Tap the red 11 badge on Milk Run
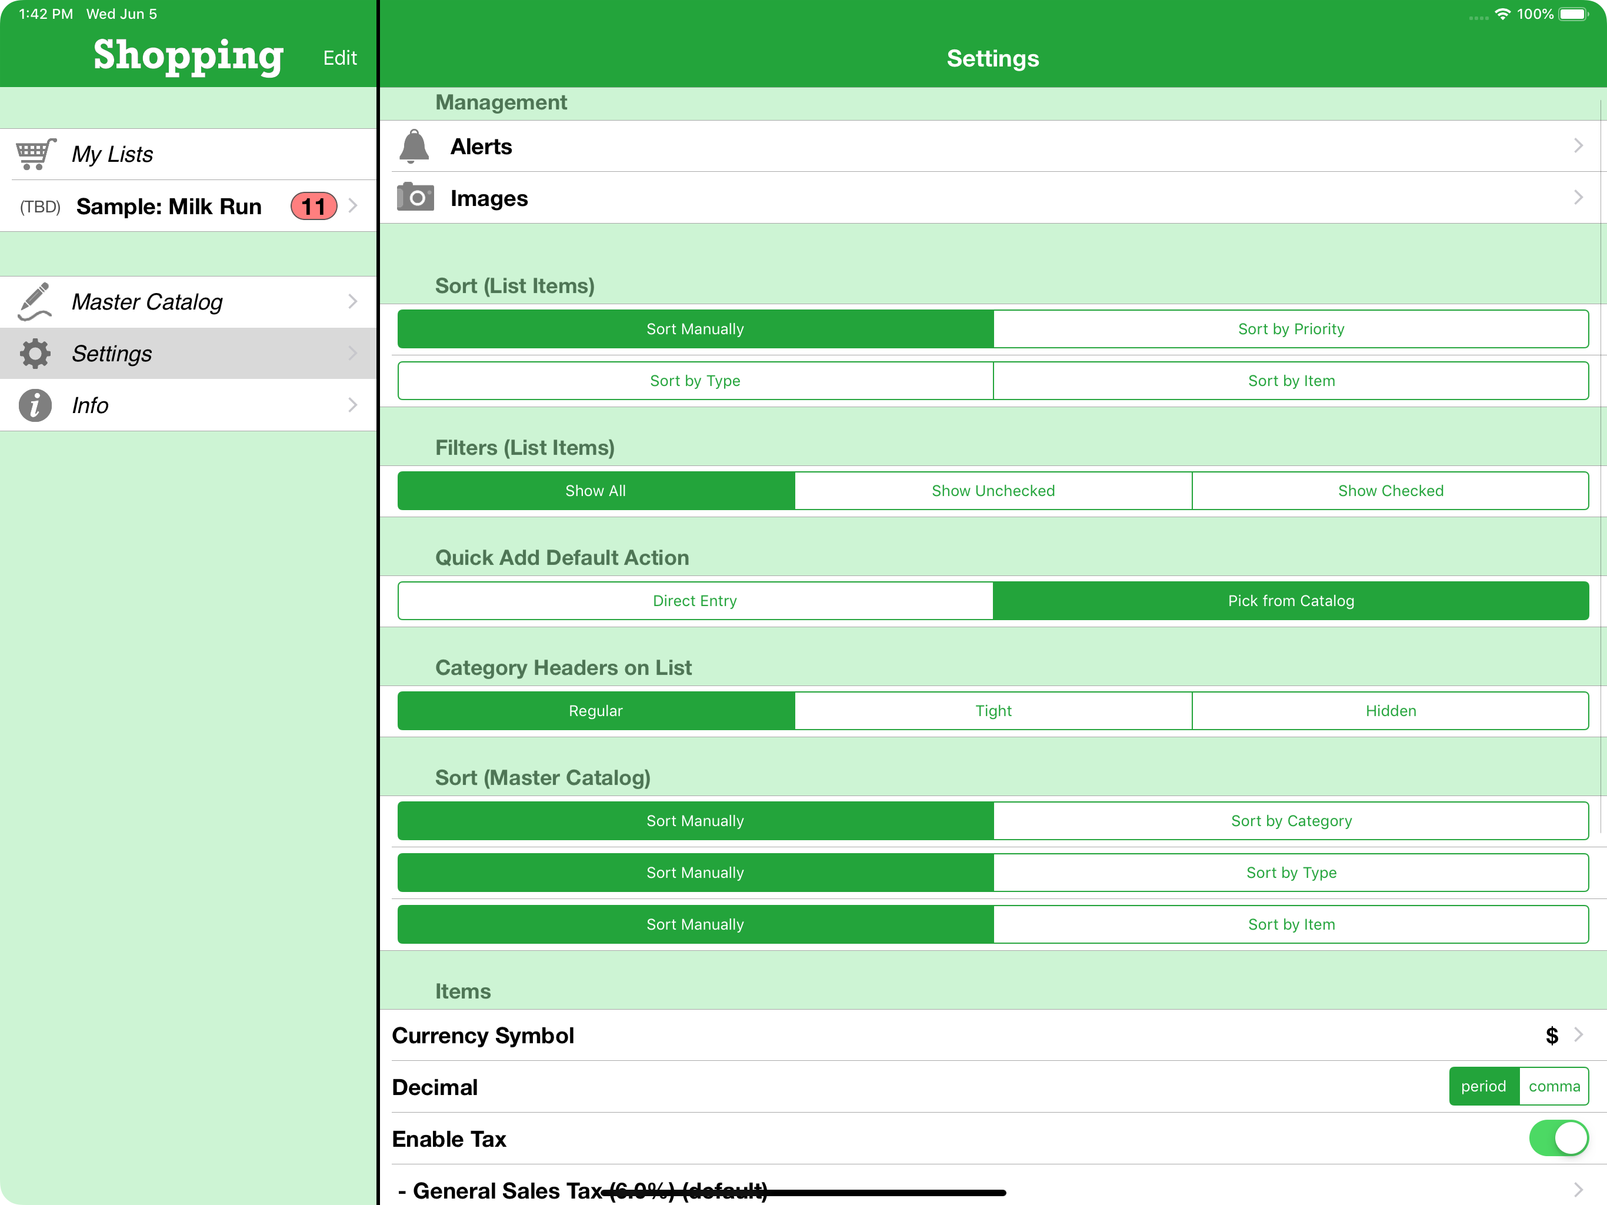 (x=314, y=207)
